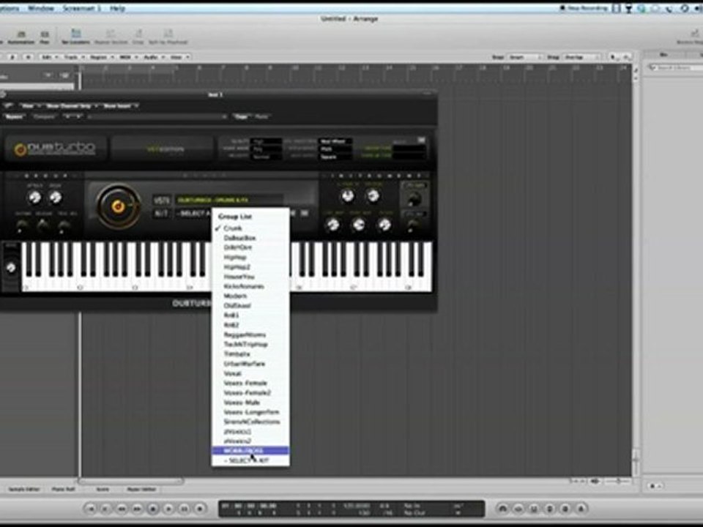Click the Stop transport button

pyautogui.click(x=153, y=509)
